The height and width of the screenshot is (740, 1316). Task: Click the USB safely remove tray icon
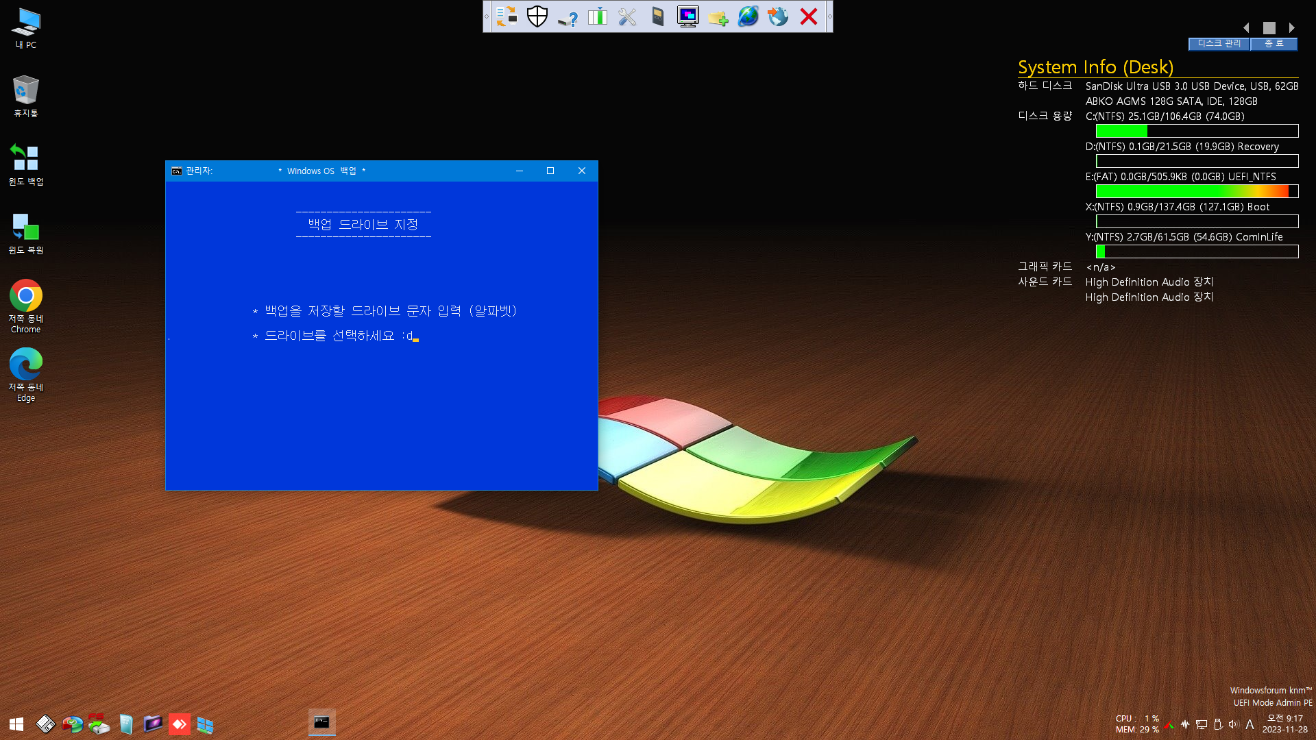tap(1218, 724)
